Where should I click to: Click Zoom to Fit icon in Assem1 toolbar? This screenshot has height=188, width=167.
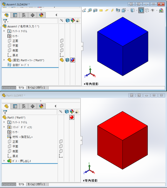pos(84,10)
